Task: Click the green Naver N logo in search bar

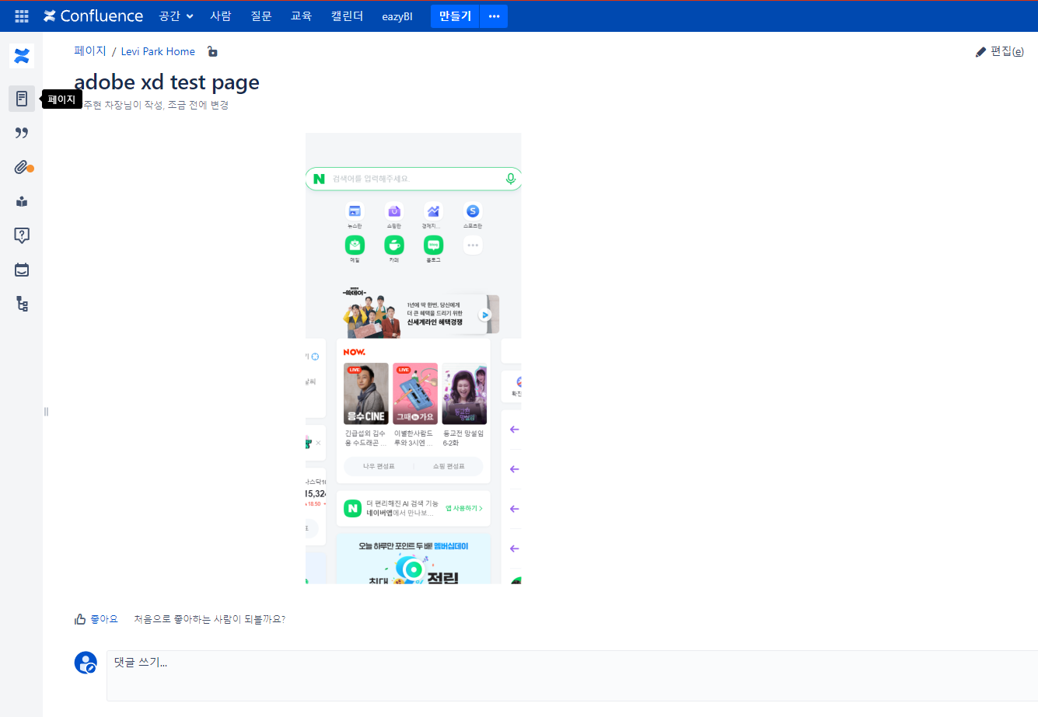Action: coord(319,179)
